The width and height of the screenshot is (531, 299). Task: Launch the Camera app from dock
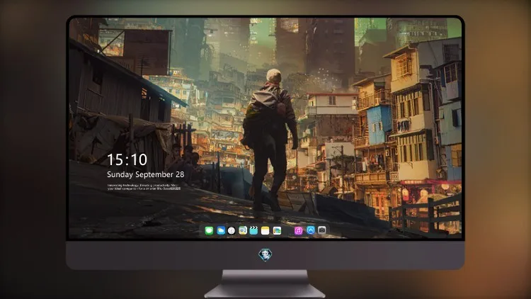pyautogui.click(x=322, y=230)
